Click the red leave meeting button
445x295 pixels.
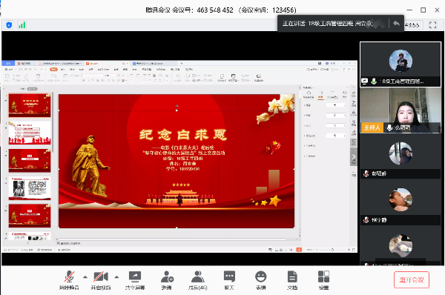click(411, 280)
